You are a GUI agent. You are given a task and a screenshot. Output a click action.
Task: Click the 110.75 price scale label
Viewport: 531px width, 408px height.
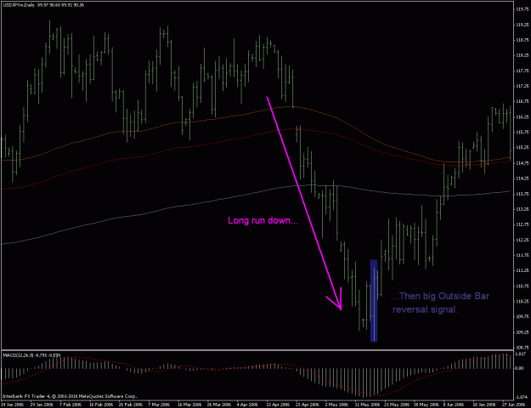click(523, 286)
